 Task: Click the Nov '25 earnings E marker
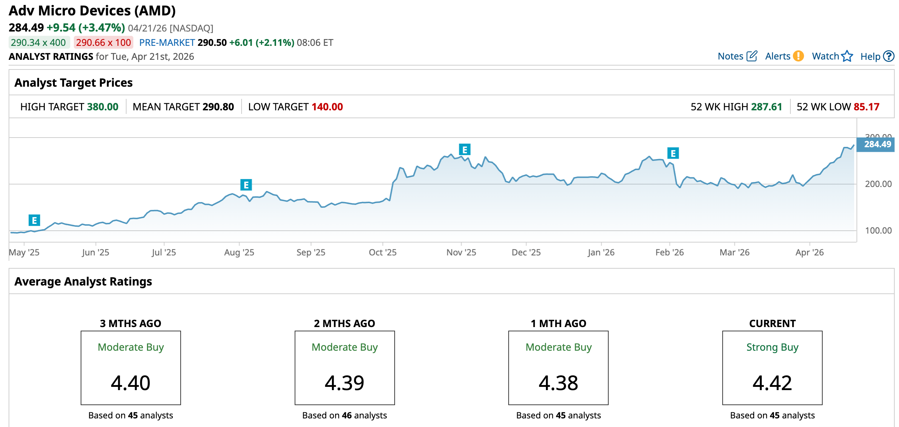point(465,149)
